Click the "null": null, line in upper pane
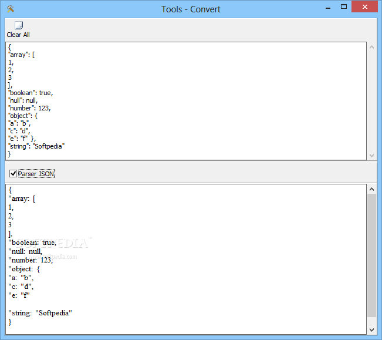 23,100
